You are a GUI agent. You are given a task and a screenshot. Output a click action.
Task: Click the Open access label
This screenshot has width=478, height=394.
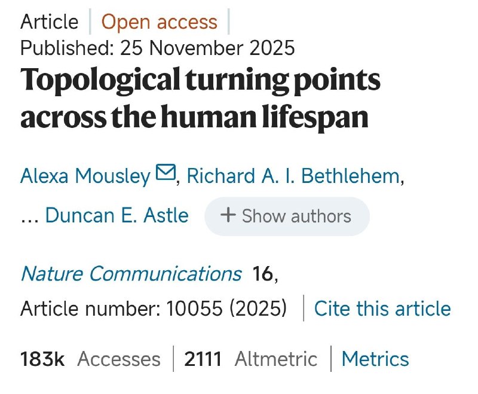[159, 22]
